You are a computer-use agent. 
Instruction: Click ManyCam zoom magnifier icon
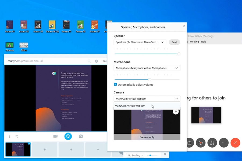coord(89,61)
